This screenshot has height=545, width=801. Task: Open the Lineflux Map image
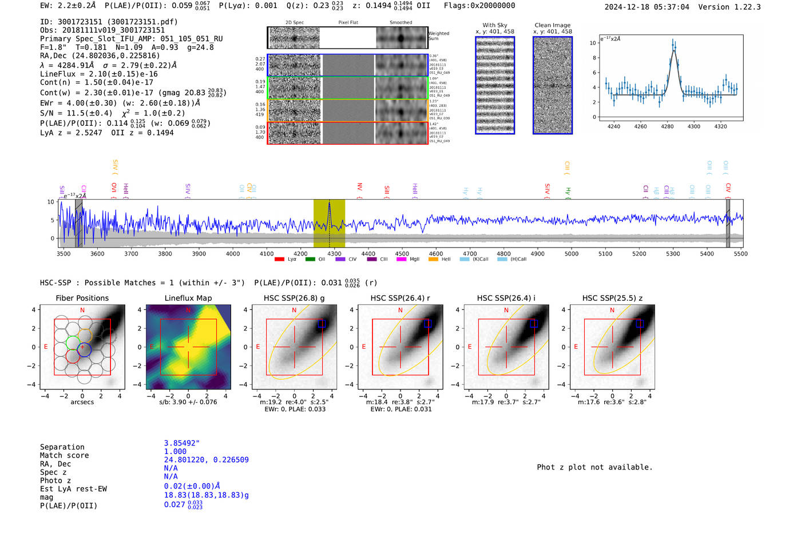point(188,347)
